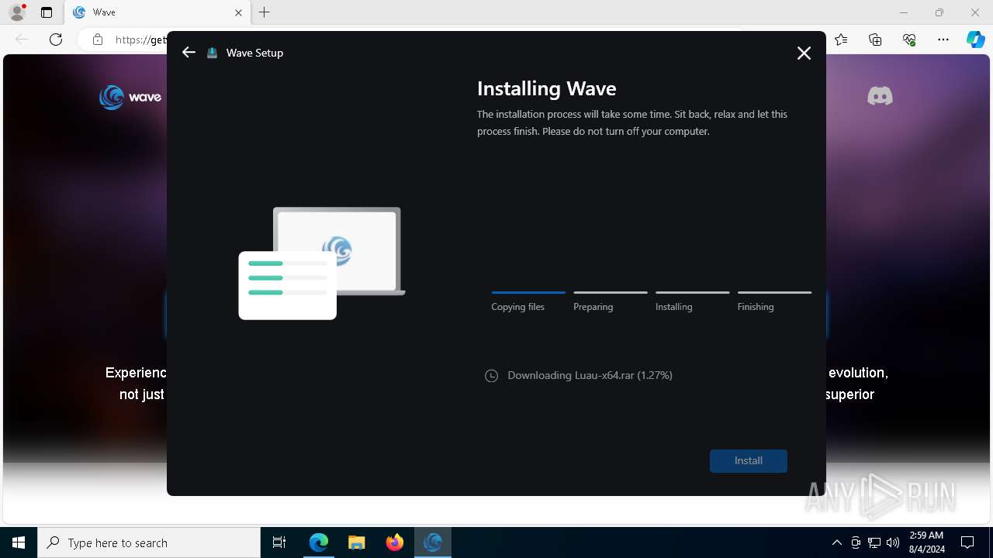Open the taskbar clock and date
The image size is (993, 558).
pos(926,542)
